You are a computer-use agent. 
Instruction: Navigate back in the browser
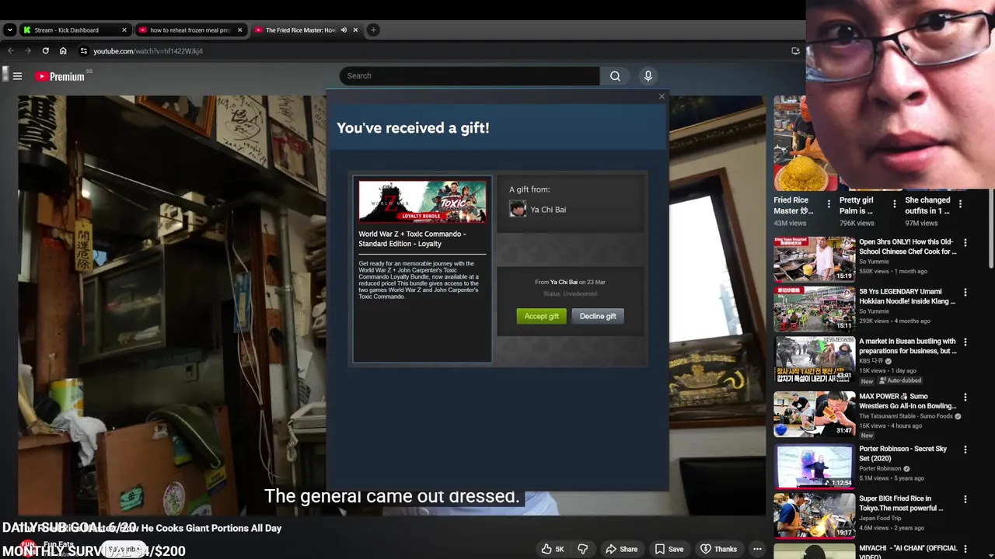tap(11, 51)
